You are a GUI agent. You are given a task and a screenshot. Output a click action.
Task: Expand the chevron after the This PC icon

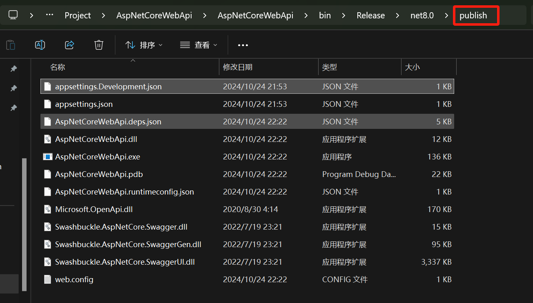[31, 15]
